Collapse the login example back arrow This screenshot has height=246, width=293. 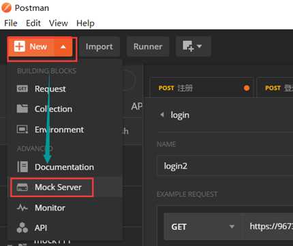click(162, 115)
